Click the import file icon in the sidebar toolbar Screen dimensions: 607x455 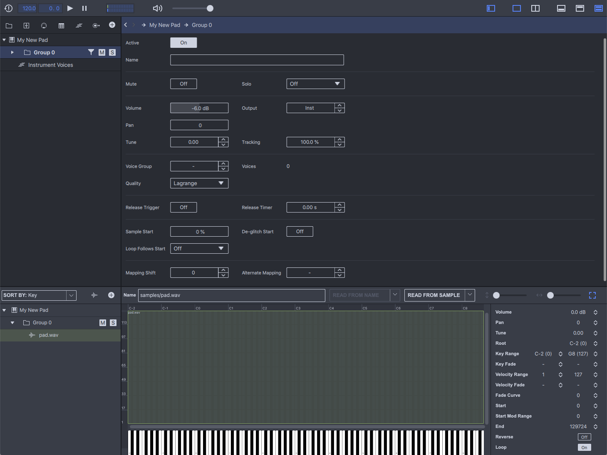(26, 26)
